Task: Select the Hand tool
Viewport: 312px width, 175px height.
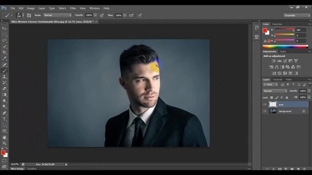Action: pos(4,137)
